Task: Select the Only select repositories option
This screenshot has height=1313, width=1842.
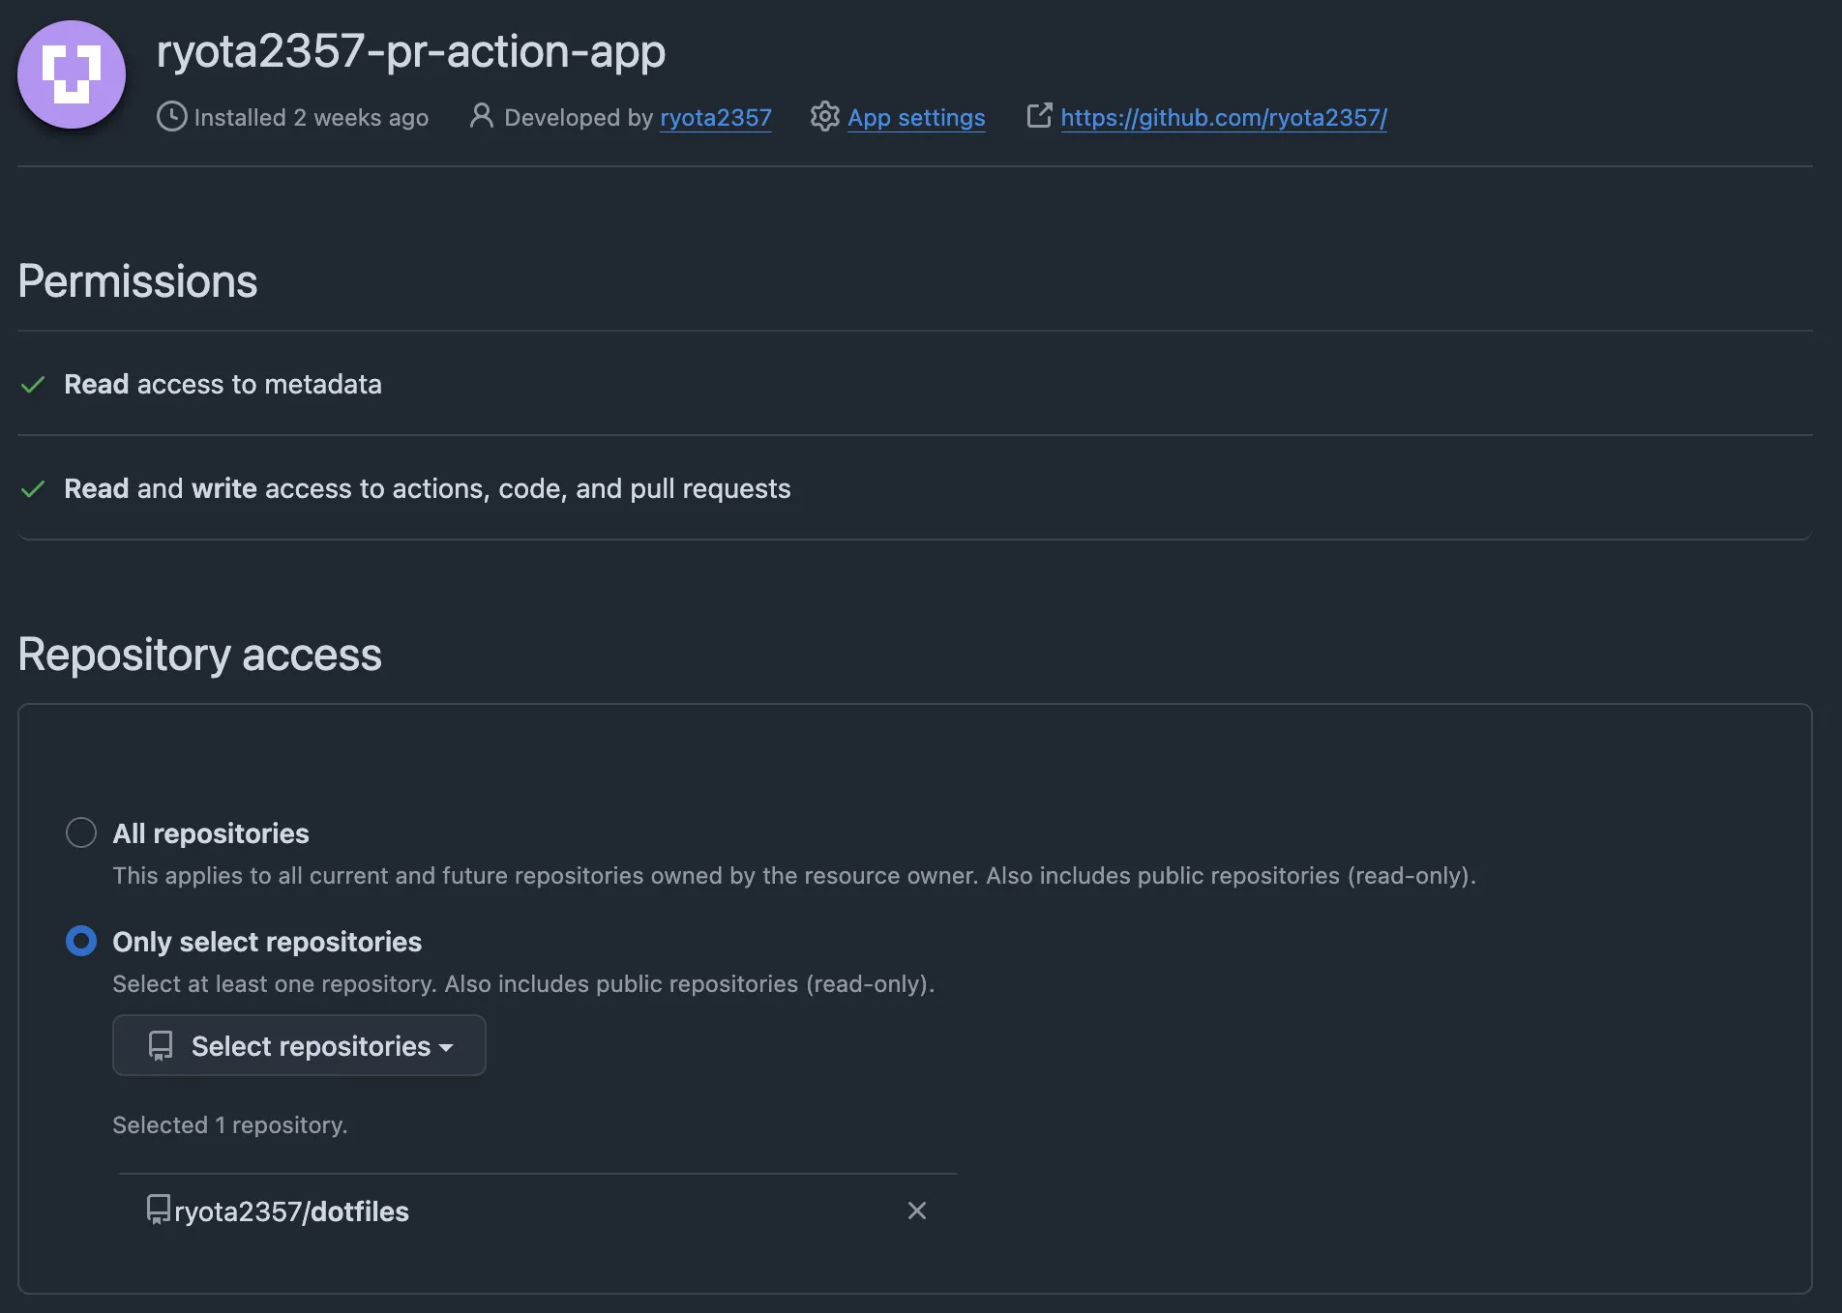Action: coord(81,940)
